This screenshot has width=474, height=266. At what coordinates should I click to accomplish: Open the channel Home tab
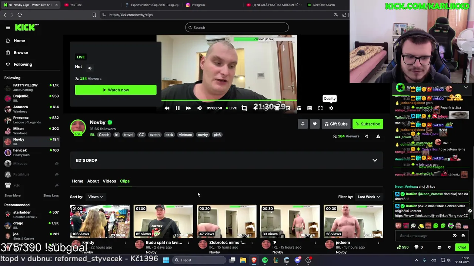77,181
